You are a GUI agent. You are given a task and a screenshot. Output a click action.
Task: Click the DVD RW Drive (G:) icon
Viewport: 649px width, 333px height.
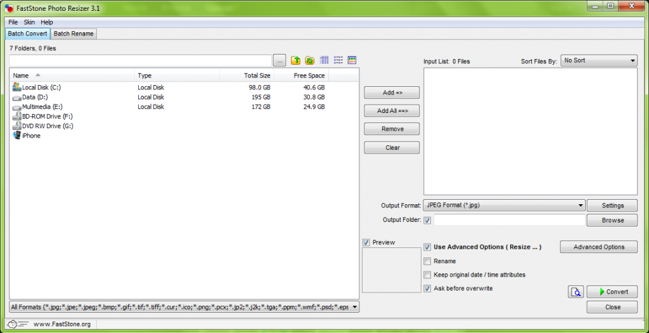pyautogui.click(x=17, y=126)
